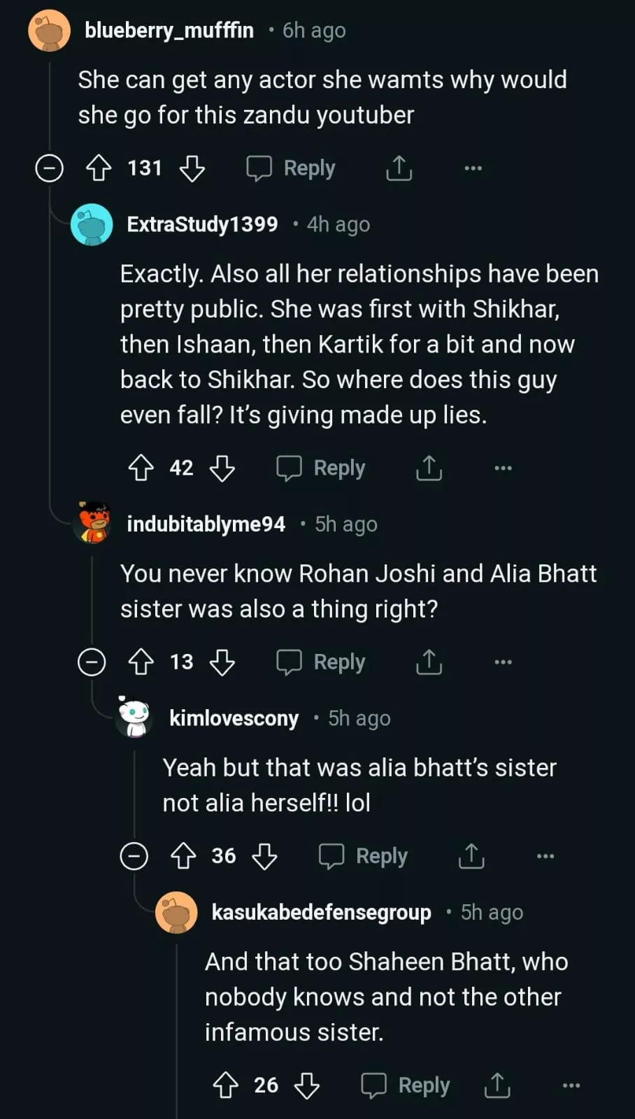Reply to indubitablyme94's comment
The height and width of the screenshot is (1119, 635).
coord(322,662)
